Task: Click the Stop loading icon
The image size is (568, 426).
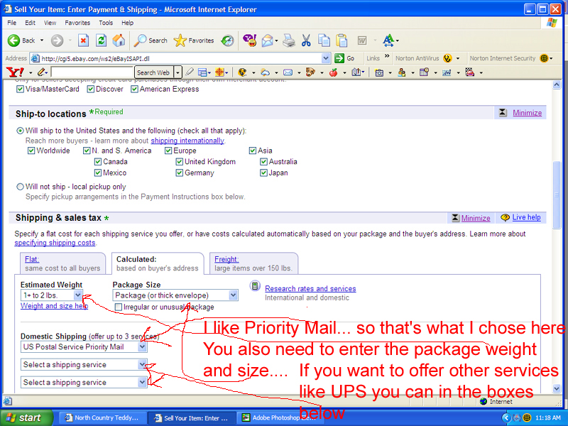Action: pos(84,40)
